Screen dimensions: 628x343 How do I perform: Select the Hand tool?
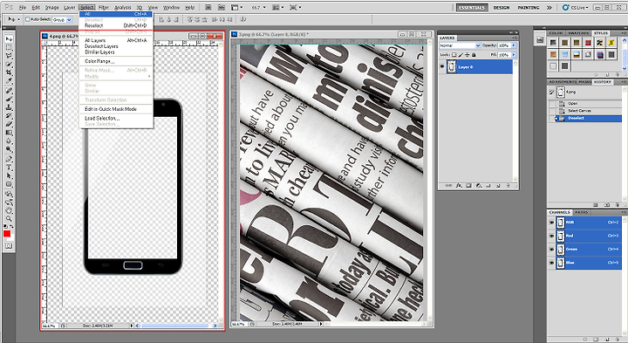pyautogui.click(x=9, y=210)
